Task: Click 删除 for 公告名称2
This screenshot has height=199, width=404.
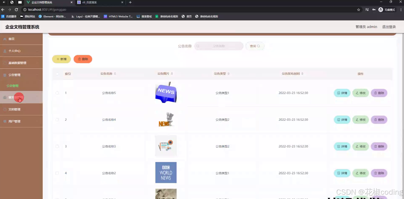Action: click(x=379, y=173)
